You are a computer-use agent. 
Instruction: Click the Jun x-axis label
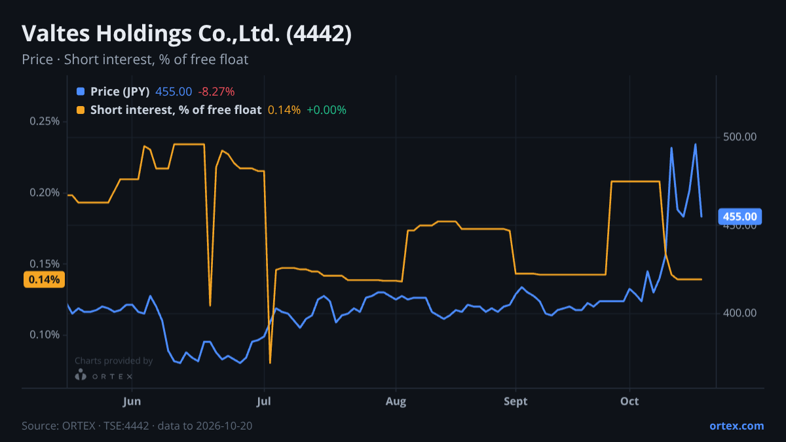pos(132,401)
